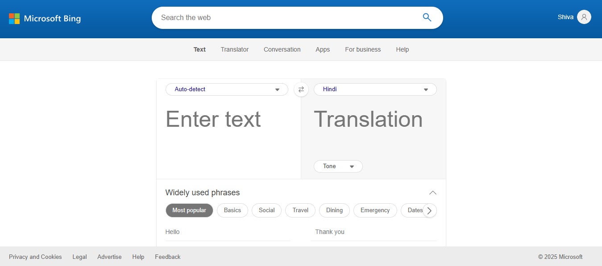Open the Auto-detect source language dropdown
The height and width of the screenshot is (266, 602).
coord(226,89)
